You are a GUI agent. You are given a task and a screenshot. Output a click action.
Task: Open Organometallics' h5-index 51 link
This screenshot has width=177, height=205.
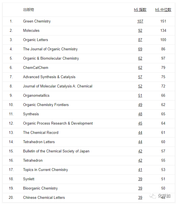pos(140,96)
